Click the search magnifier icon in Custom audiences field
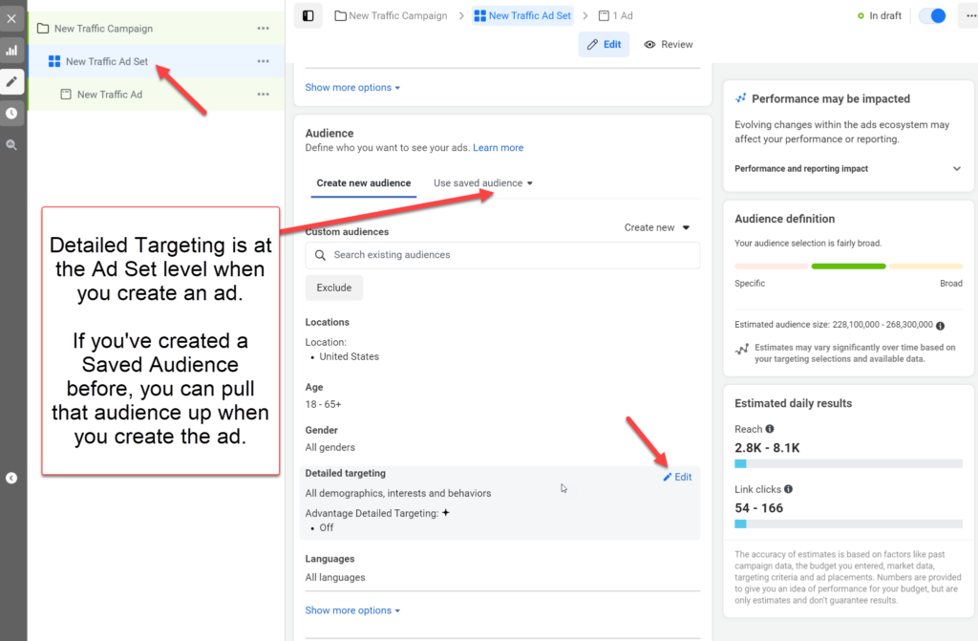Image resolution: width=978 pixels, height=641 pixels. (x=320, y=255)
